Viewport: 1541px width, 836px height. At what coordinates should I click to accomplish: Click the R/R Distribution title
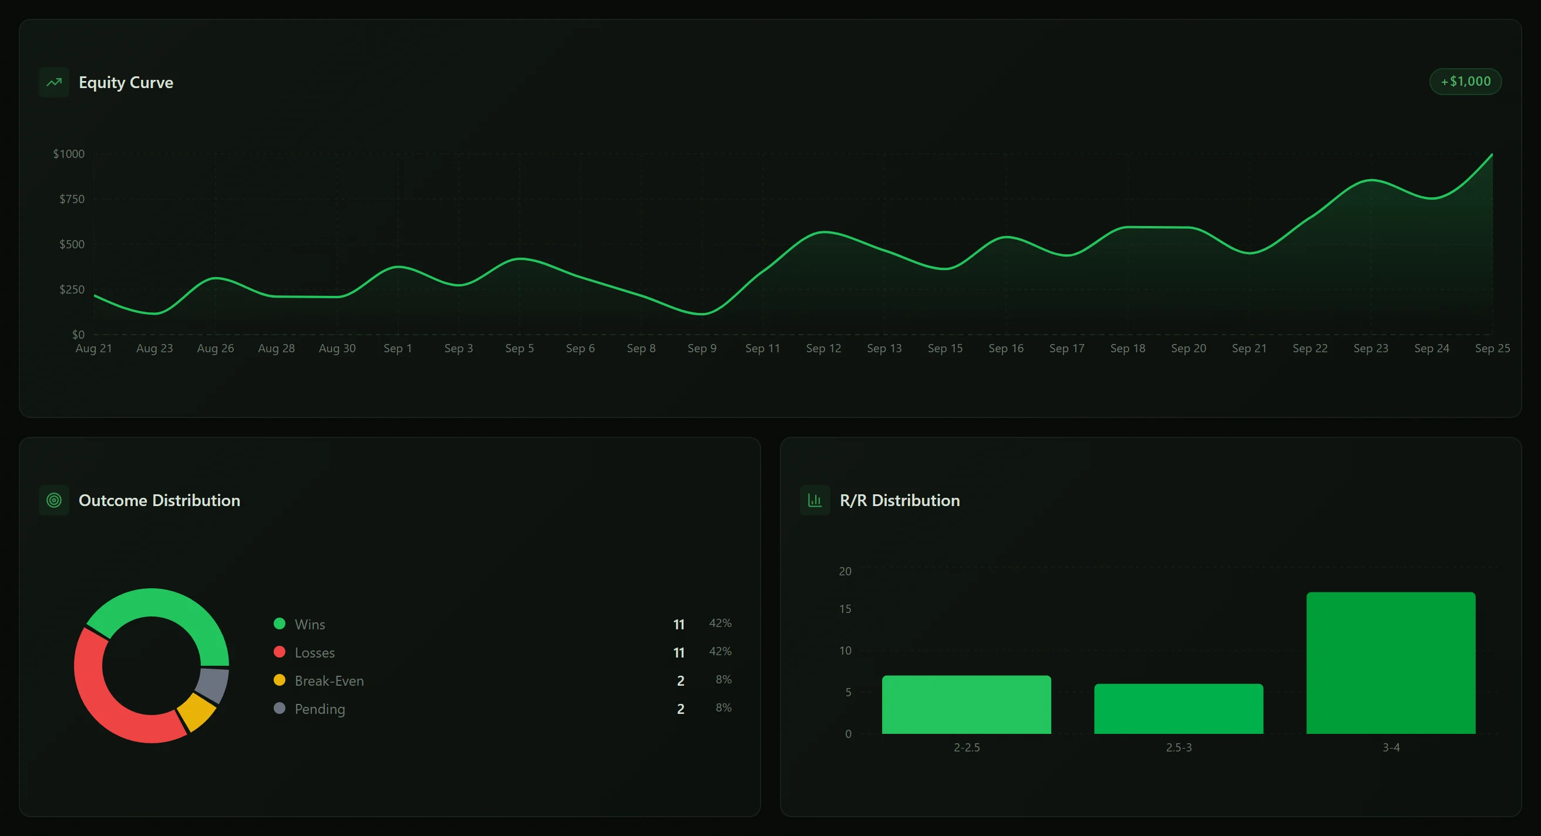click(900, 500)
